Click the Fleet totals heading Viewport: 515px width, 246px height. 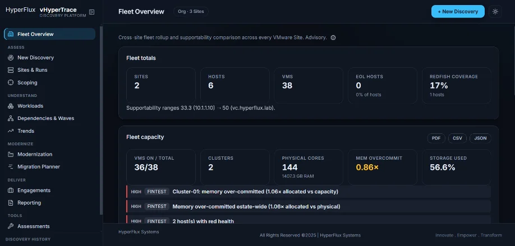point(141,58)
